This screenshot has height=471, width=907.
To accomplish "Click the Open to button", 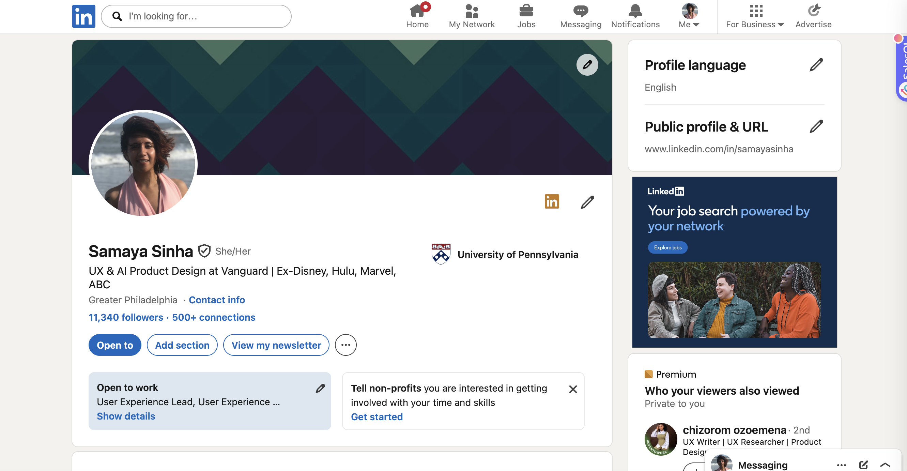I will pyautogui.click(x=115, y=345).
